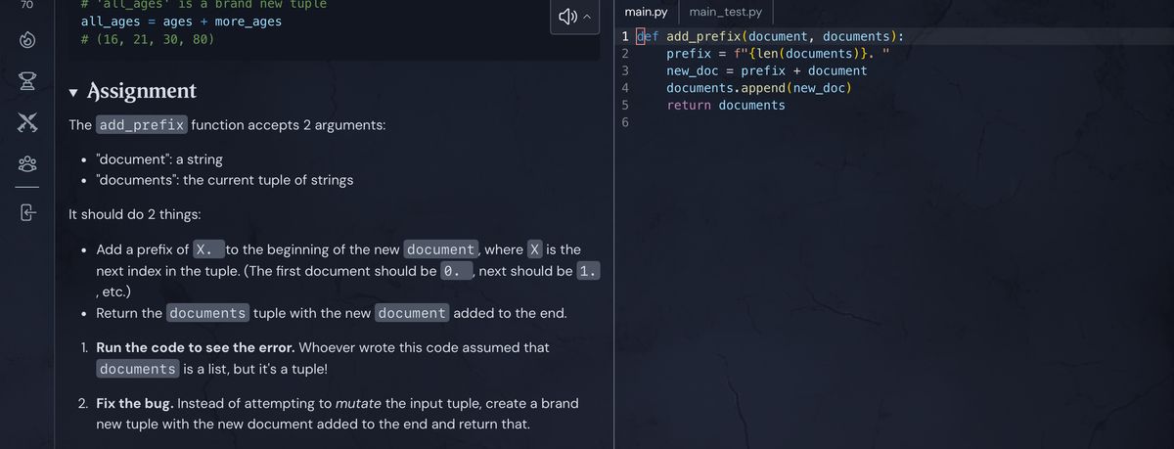The width and height of the screenshot is (1174, 449).
Task: Click the documents.append(new_doc) code line
Action: [x=758, y=88]
